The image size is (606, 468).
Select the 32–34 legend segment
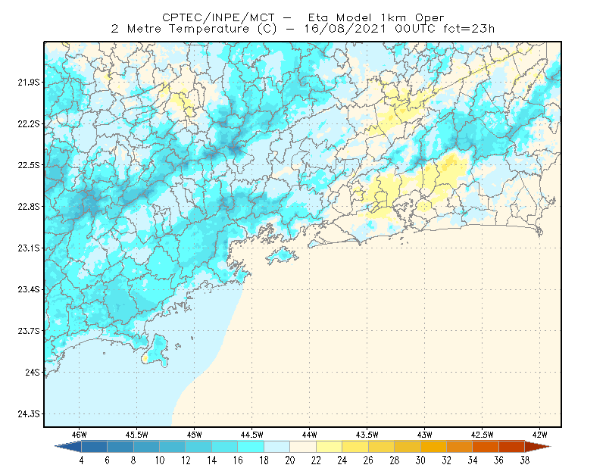click(460, 447)
